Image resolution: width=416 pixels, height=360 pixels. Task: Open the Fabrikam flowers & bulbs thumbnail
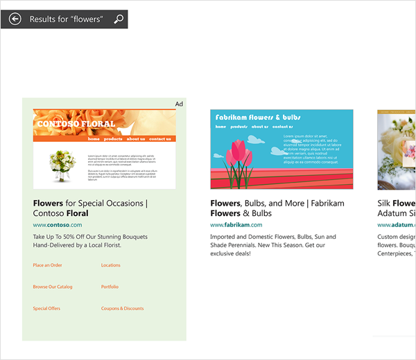(281, 149)
